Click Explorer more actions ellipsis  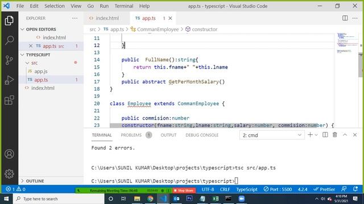click(75, 18)
